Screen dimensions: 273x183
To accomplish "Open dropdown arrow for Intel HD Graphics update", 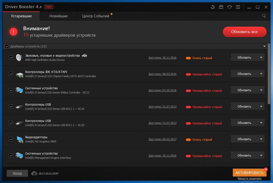I will pos(261,139).
